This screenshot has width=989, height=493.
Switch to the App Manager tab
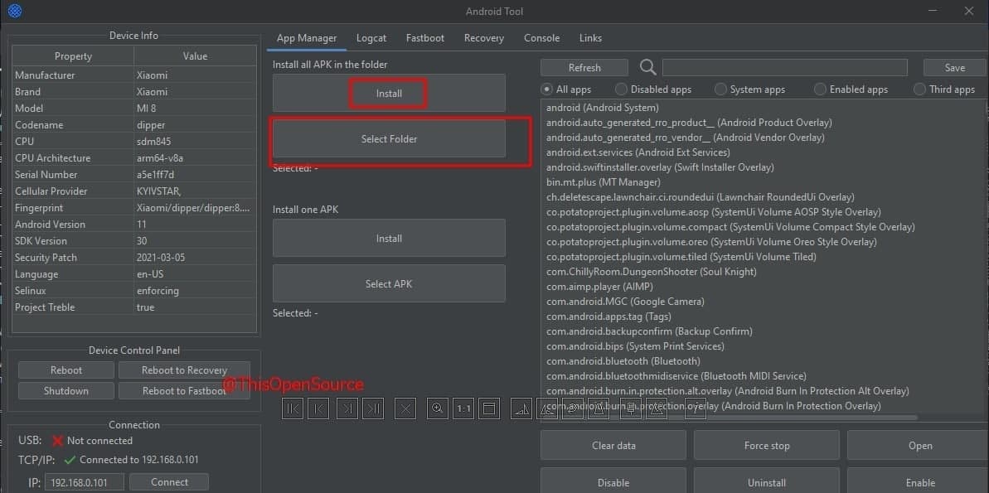coord(307,38)
